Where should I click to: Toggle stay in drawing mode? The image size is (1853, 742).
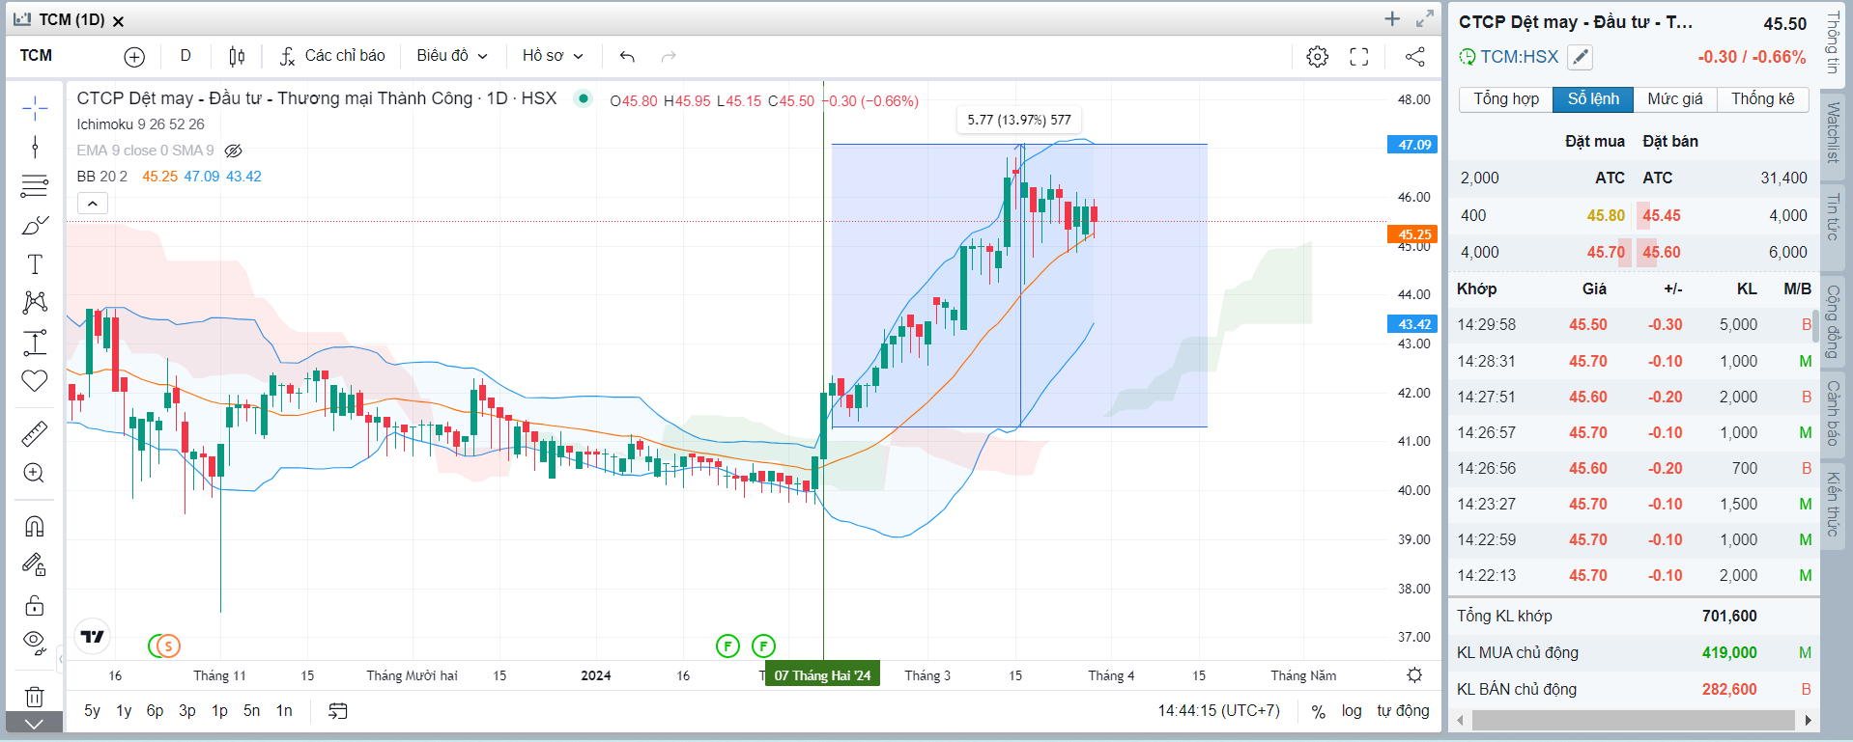point(35,564)
